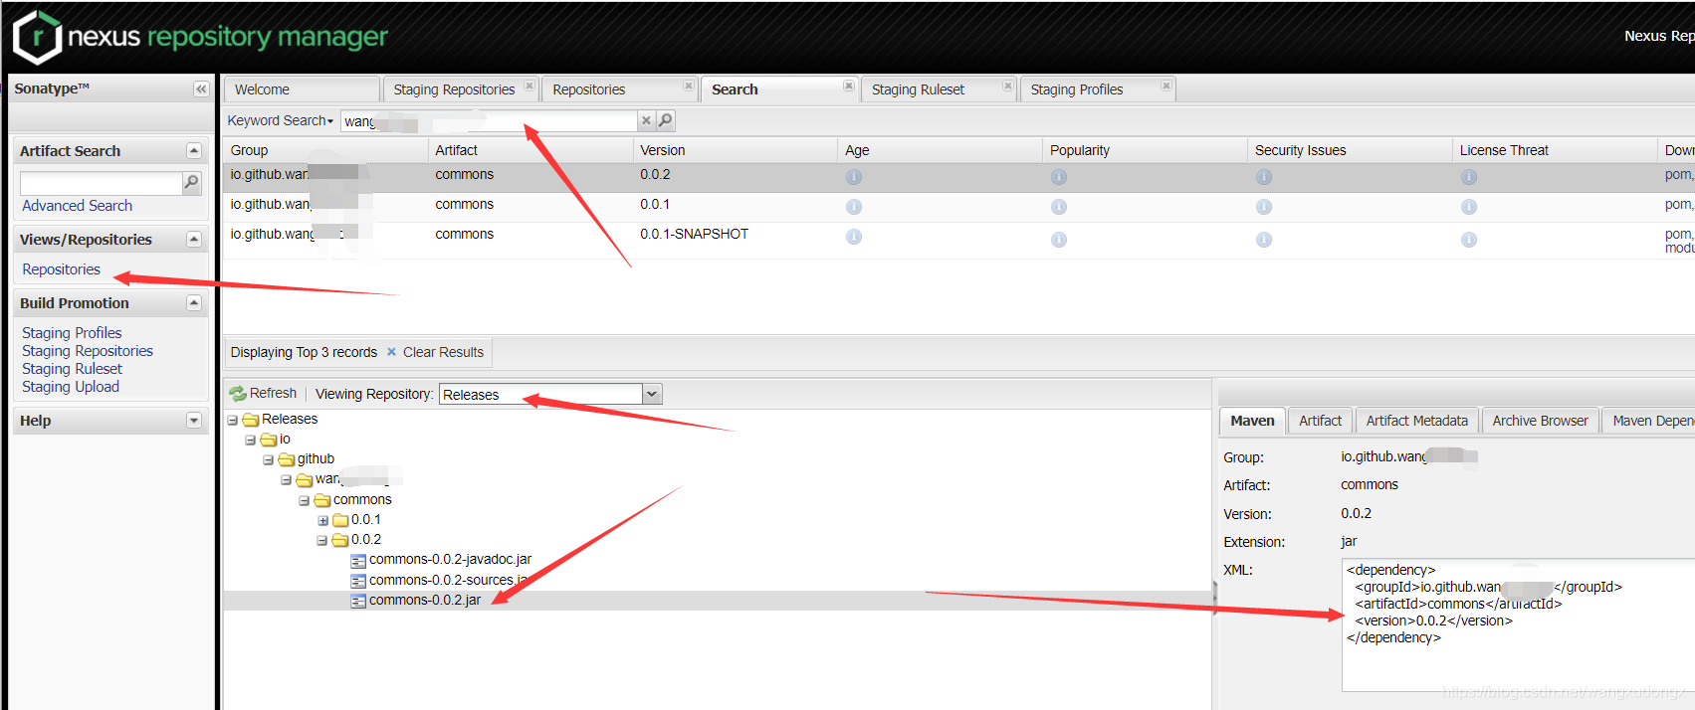Expand the Help section
Screen dimensions: 1695x710
coord(194,420)
